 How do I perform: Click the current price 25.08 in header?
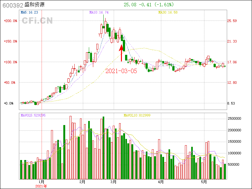click(129, 5)
